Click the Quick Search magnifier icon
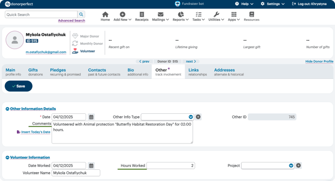335x181 pixels. (x=81, y=15)
